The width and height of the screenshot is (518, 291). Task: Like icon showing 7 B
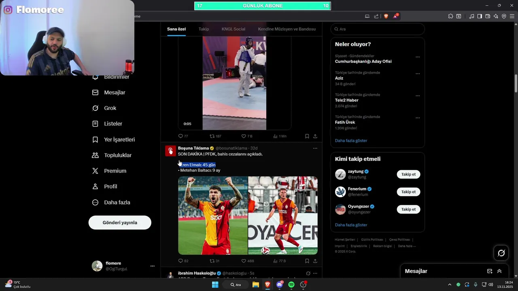pos(244,136)
